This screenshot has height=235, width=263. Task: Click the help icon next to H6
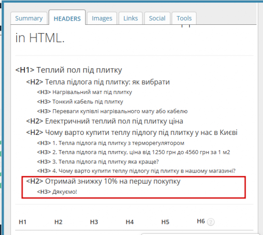coord(211,222)
